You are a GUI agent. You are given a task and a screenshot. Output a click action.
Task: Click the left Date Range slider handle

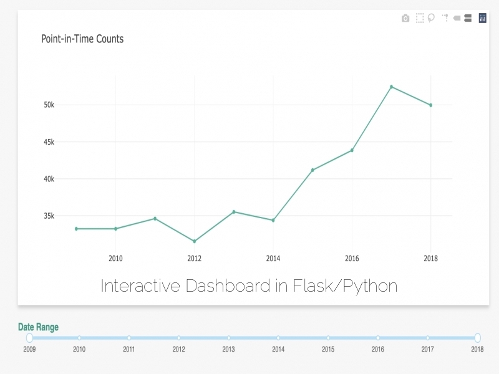29,338
